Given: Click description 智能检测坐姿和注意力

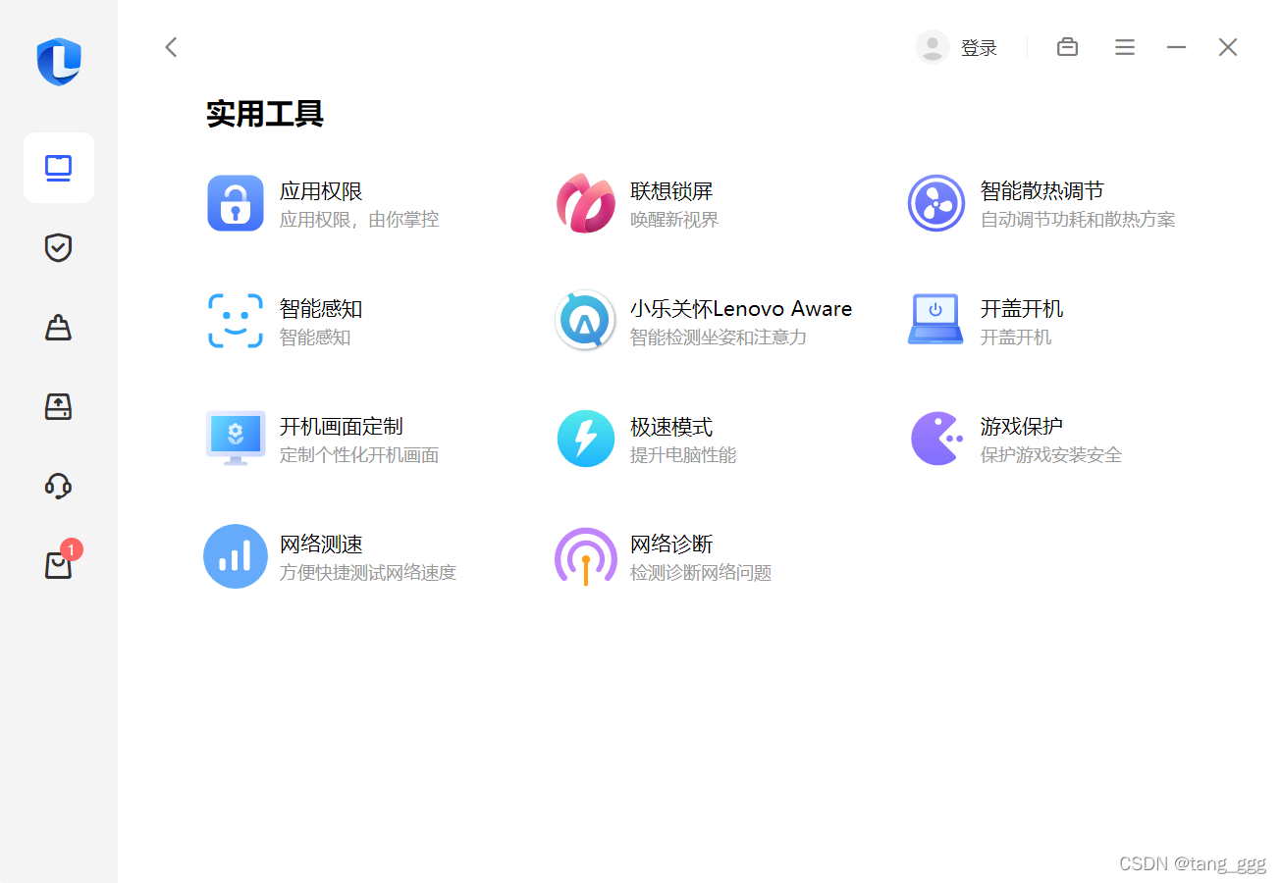Looking at the screenshot, I should pyautogui.click(x=719, y=338).
